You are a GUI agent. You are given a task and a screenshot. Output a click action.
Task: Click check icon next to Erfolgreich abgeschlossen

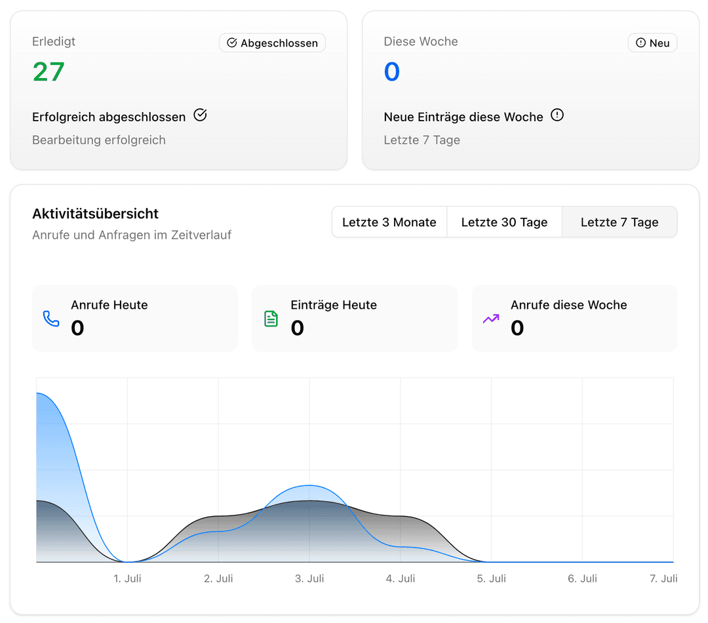coord(201,115)
